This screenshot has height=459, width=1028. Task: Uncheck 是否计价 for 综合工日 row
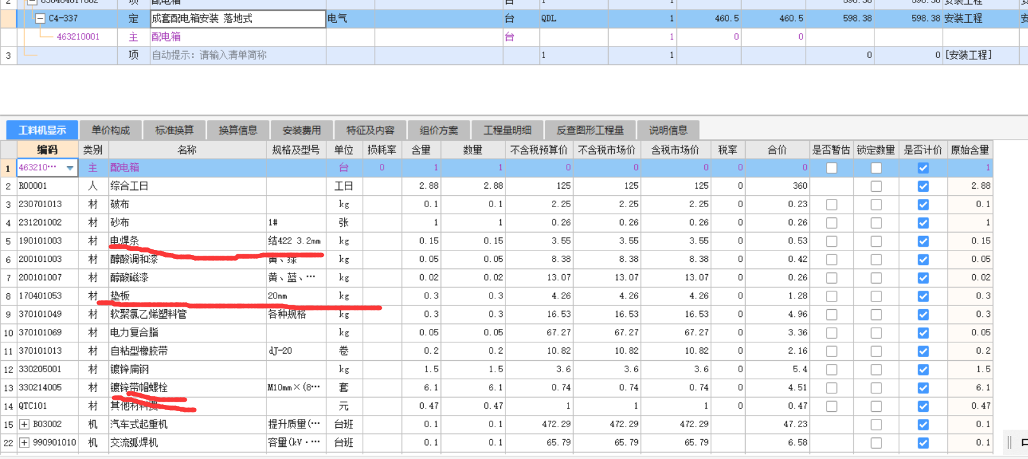click(x=923, y=186)
